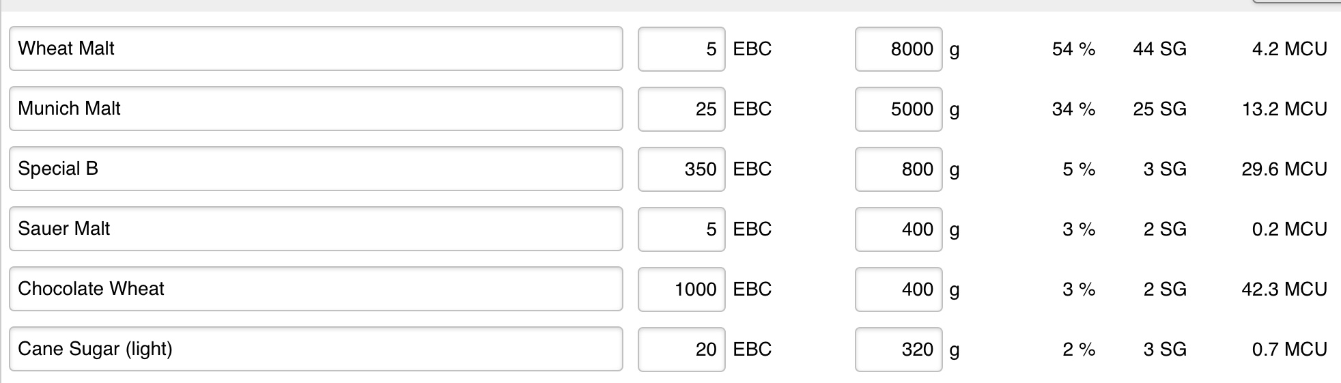
Task: Select the Special B weight field showing 800
Action: pyautogui.click(x=898, y=169)
